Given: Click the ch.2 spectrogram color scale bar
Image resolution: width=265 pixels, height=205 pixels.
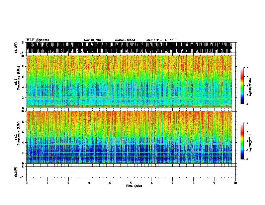Looking at the screenshot, I should [x=242, y=141].
